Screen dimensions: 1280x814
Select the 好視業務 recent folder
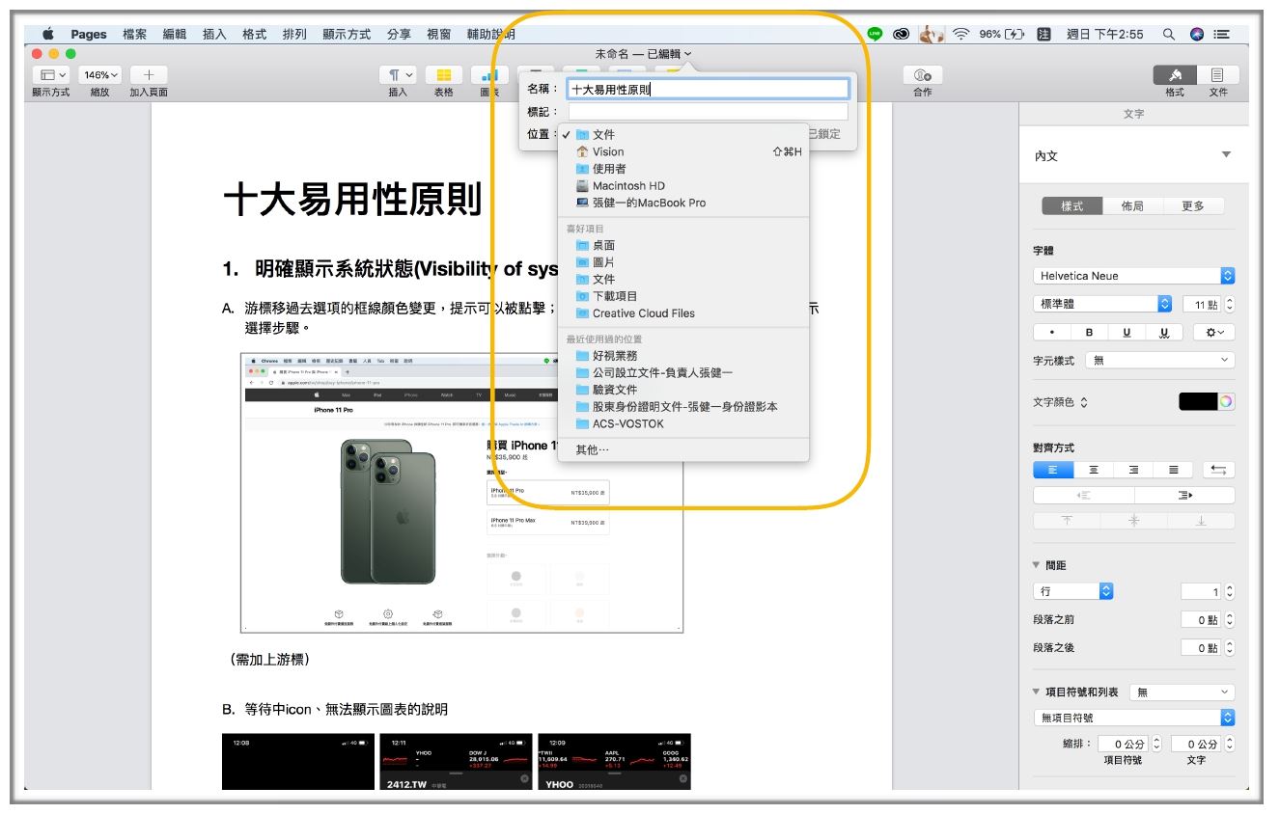click(x=682, y=355)
